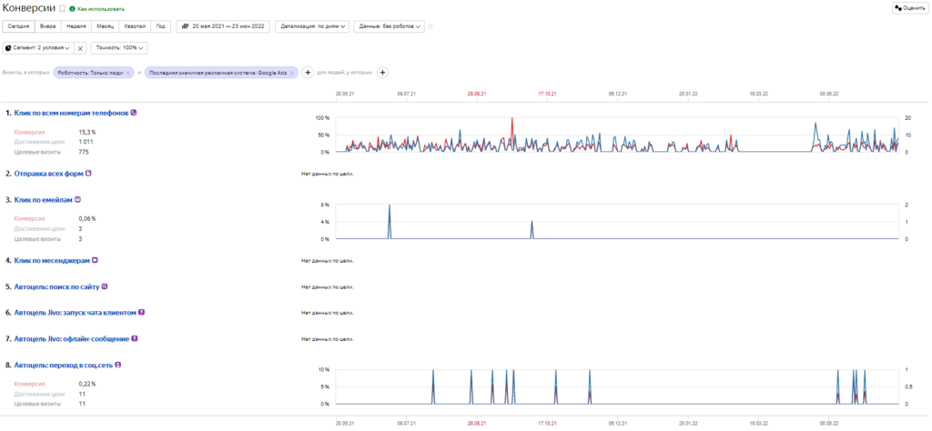
Task: Expand the Детализация: по дням dropdown
Action: click(312, 26)
